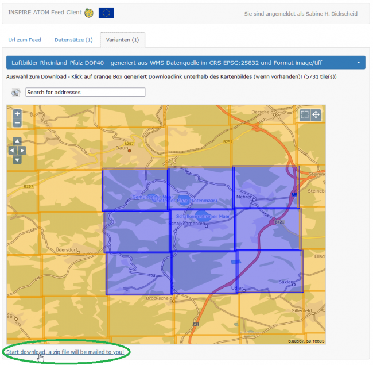Click the EU flag icon in header
The height and width of the screenshot is (365, 373).
(106, 13)
